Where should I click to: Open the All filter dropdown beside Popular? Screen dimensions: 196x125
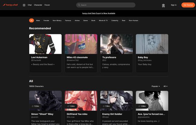tap(165, 86)
